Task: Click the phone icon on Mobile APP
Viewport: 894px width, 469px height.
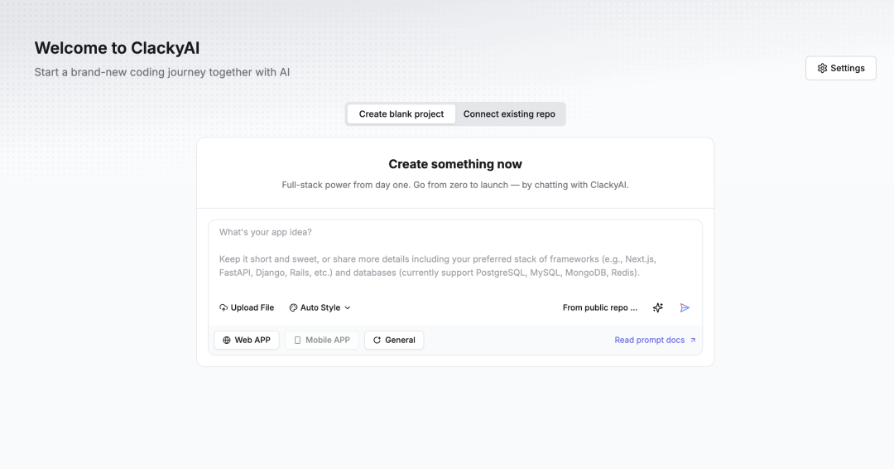Action: 297,341
